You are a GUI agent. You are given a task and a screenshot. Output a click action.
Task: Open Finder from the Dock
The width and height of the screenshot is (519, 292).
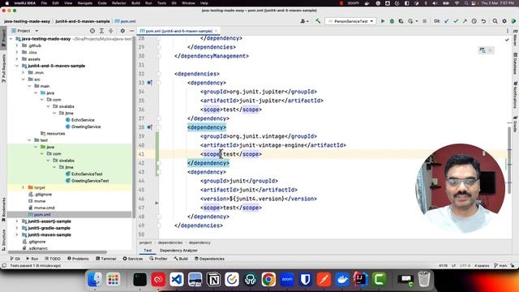tap(95, 279)
